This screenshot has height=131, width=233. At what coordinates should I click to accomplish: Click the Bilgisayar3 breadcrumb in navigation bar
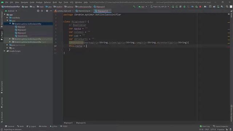coord(99,7)
